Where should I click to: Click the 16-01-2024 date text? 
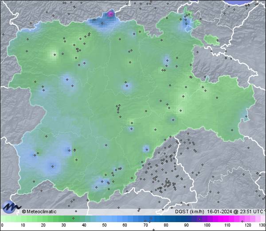(220, 211)
